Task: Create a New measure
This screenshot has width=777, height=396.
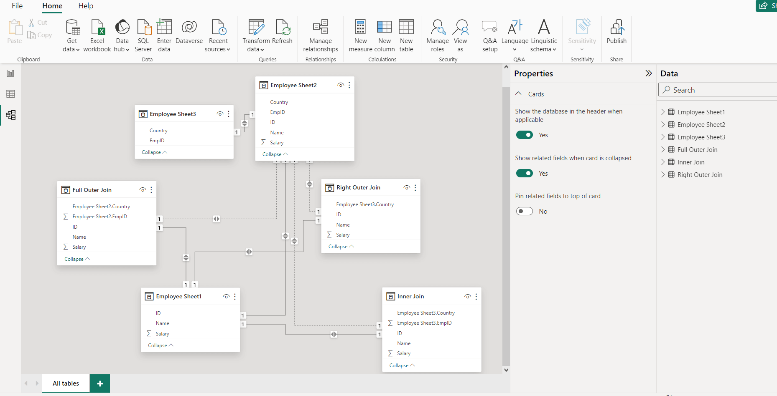Action: pos(360,35)
